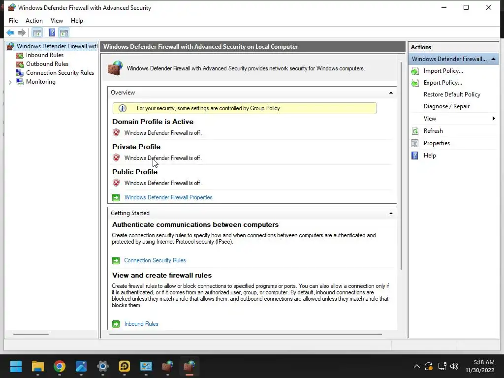
Task: Click Export Policy... action
Action: pos(442,83)
